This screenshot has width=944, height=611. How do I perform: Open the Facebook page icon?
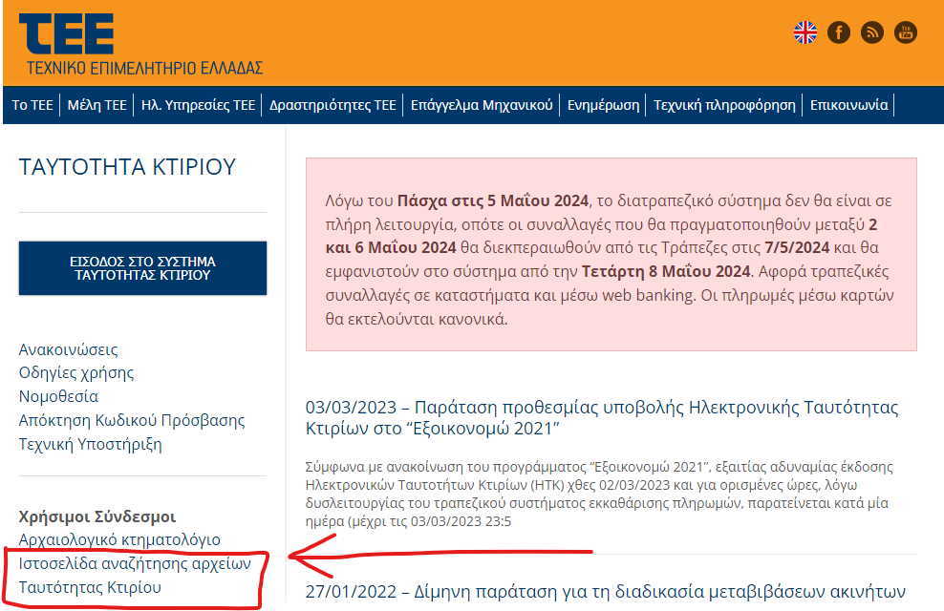click(x=839, y=32)
